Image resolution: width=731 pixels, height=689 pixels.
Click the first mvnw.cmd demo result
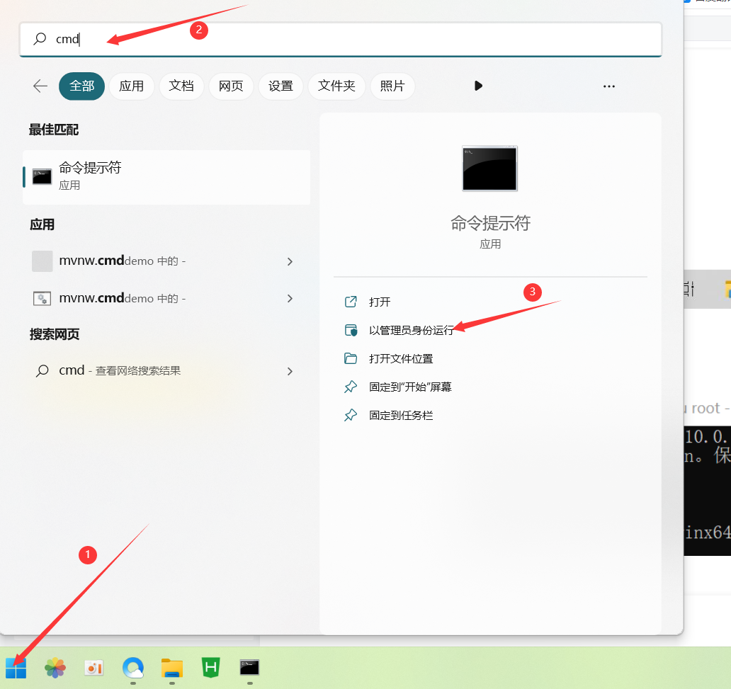tap(166, 261)
